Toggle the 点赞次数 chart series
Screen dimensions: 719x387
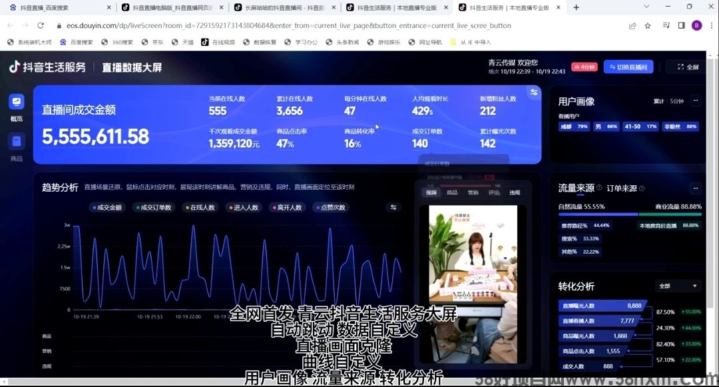coord(331,207)
